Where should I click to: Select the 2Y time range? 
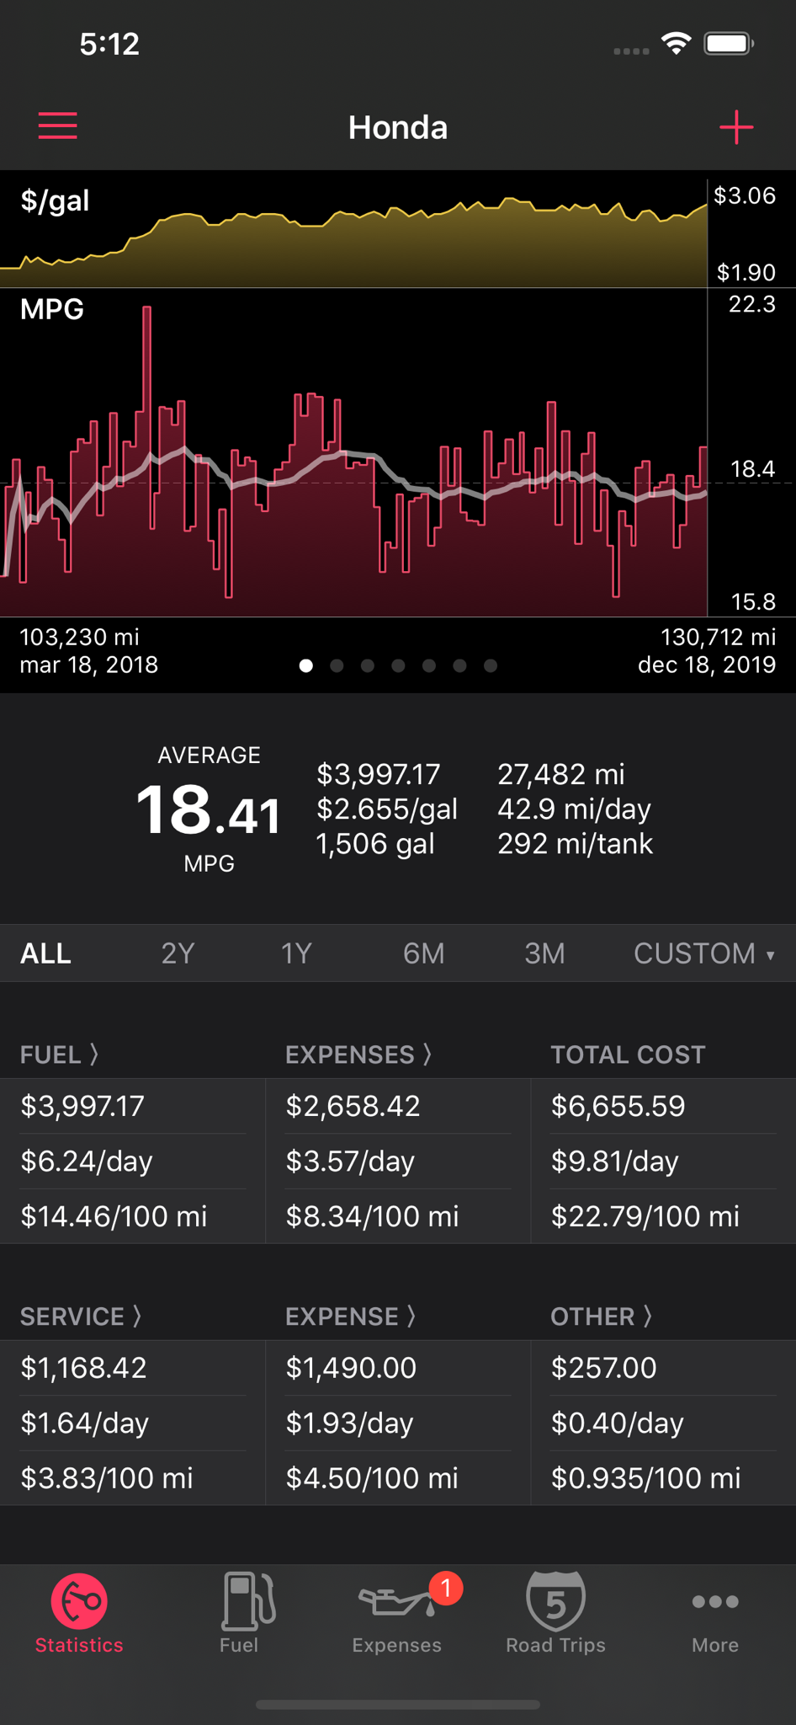[178, 953]
